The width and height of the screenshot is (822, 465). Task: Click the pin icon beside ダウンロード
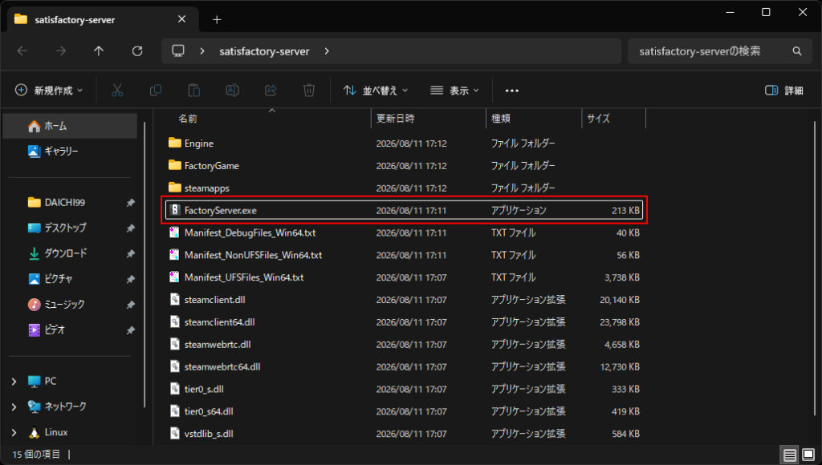tap(131, 253)
